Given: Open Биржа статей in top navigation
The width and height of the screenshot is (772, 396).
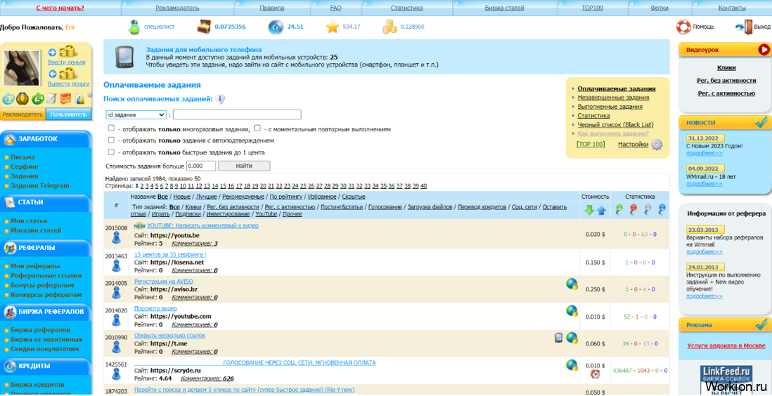Looking at the screenshot, I should coord(504,8).
